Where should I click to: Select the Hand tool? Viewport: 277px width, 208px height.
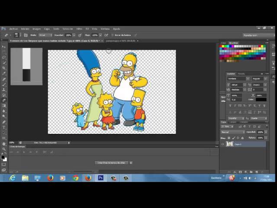4,144
